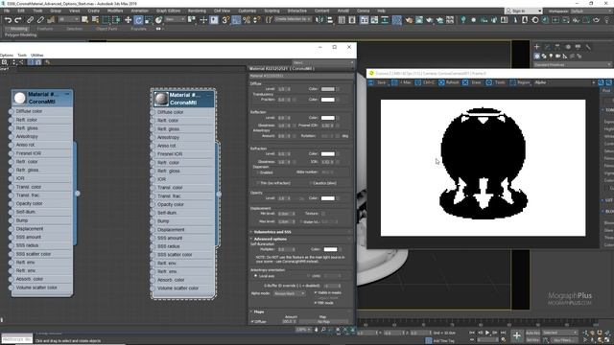Click the Select by Name tool icon
The image size is (614, 345).
(95, 20)
